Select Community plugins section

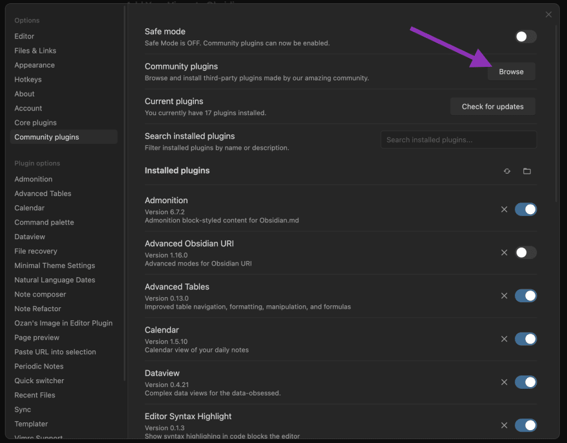click(x=64, y=137)
